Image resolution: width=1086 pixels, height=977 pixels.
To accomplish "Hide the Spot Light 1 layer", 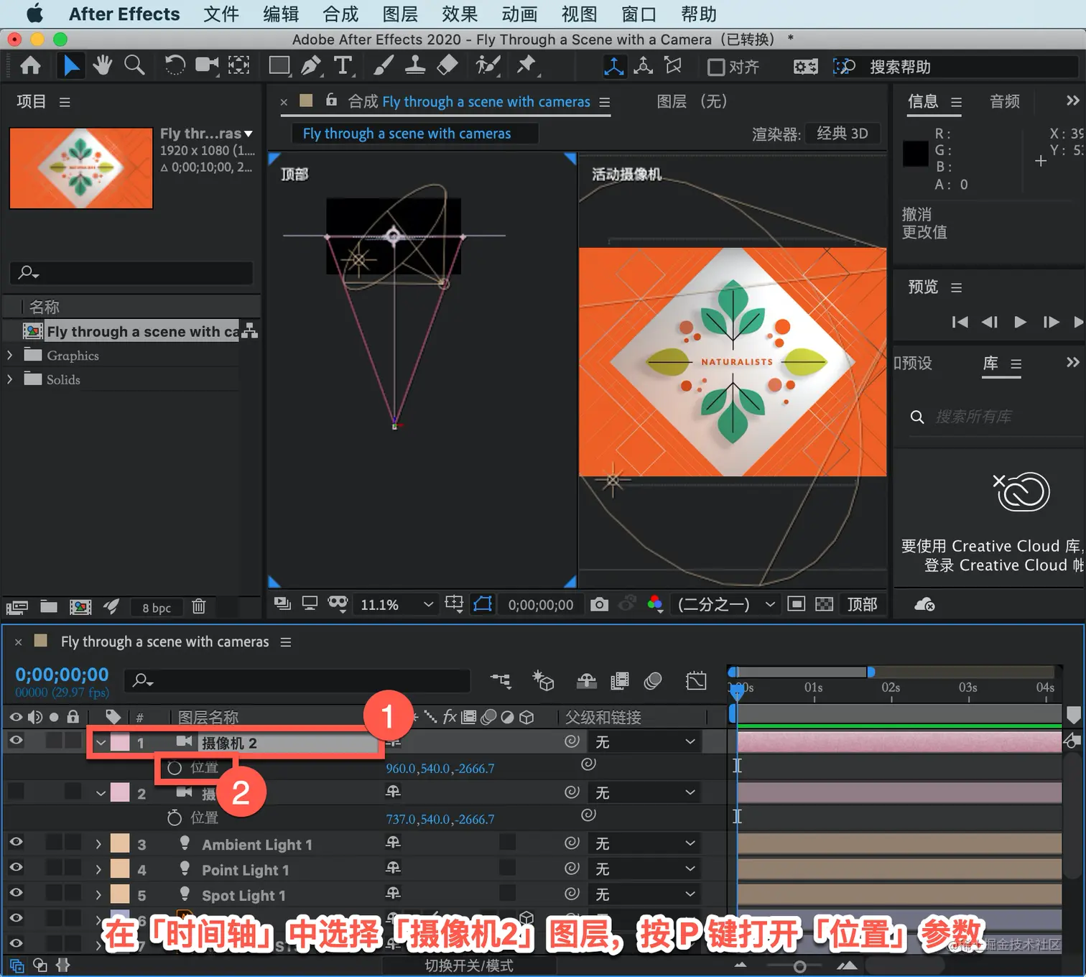I will pos(16,892).
